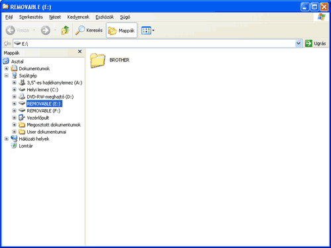Expand the Hálózati helyek node
Image resolution: width=331 pixels, height=248 pixels.
click(x=7, y=139)
